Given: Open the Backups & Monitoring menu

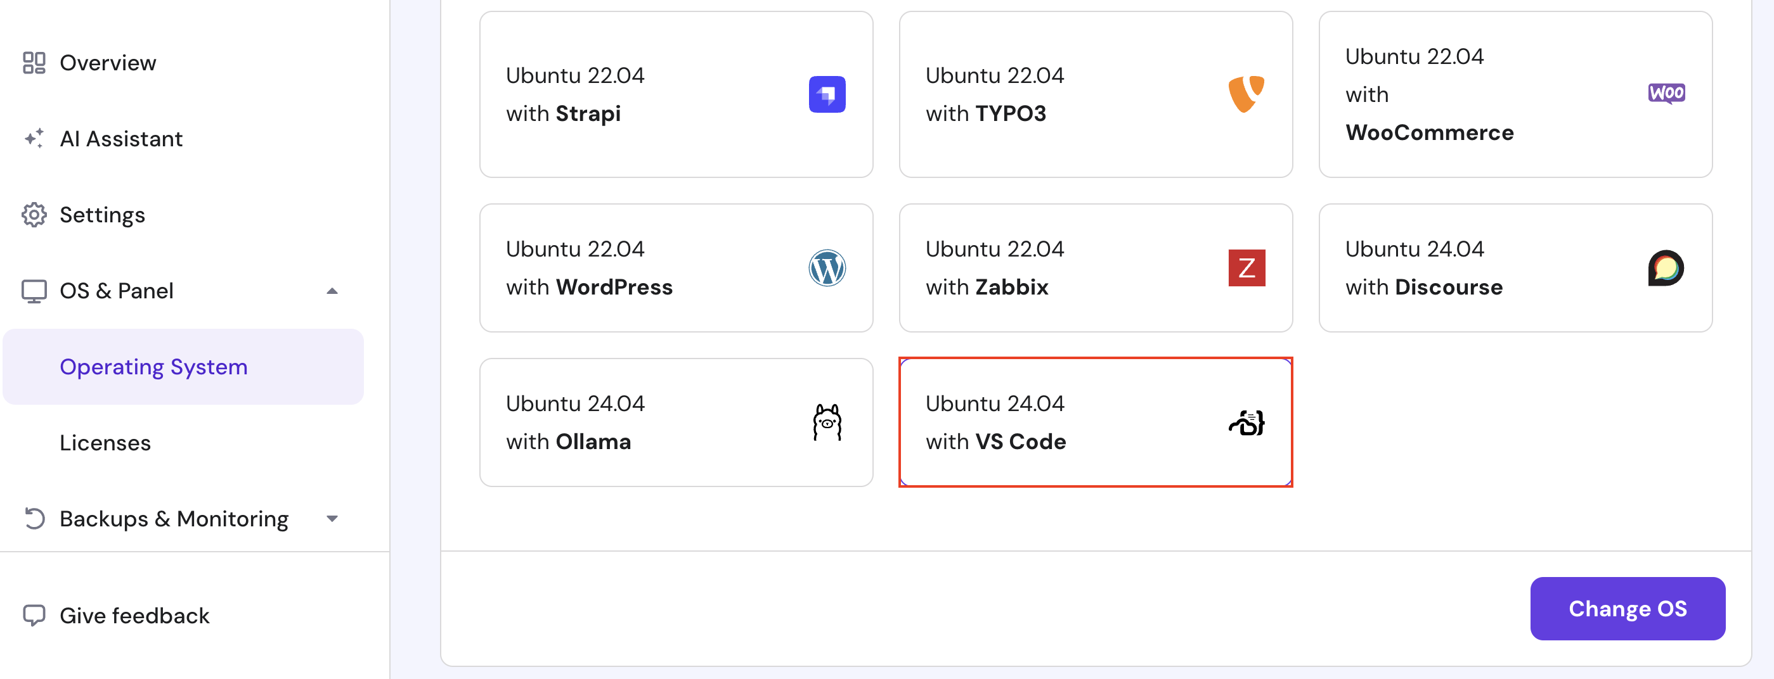Looking at the screenshot, I should [174, 519].
